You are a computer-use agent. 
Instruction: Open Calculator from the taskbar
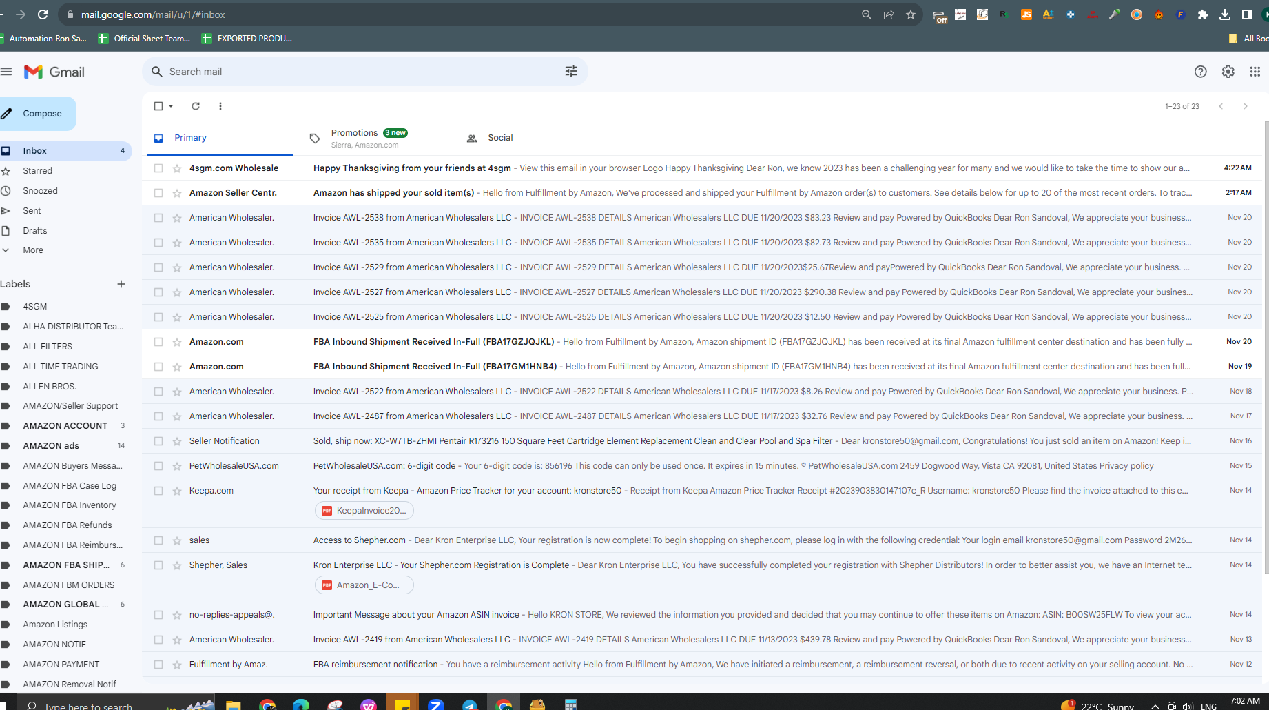571,704
